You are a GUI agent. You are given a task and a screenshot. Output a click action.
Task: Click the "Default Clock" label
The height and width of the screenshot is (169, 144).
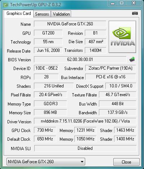[x=19, y=139]
